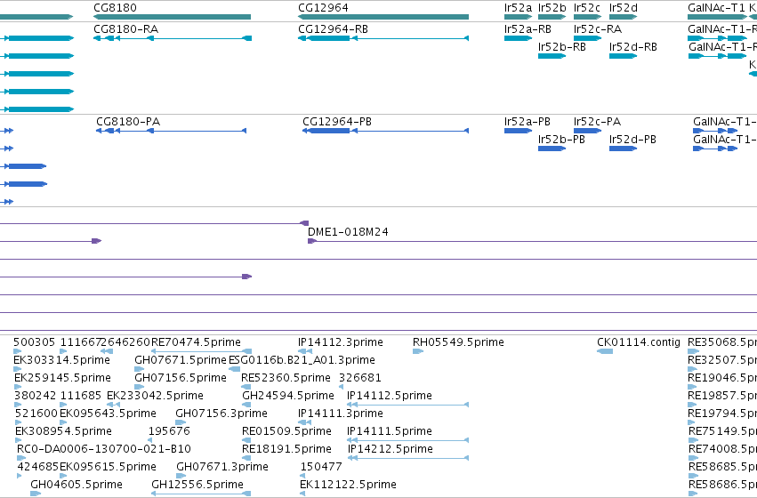The height and width of the screenshot is (498, 757).
Task: Open the CG8180-RA transcript
Action: (173, 38)
